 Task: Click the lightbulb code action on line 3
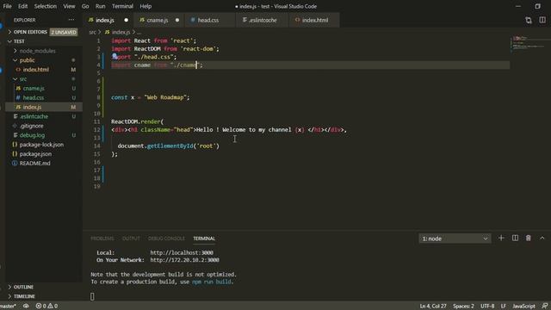115,56
